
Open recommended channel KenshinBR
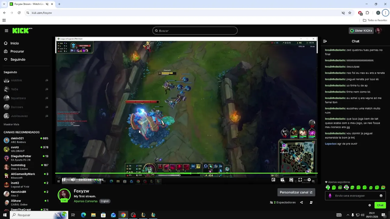(26, 193)
